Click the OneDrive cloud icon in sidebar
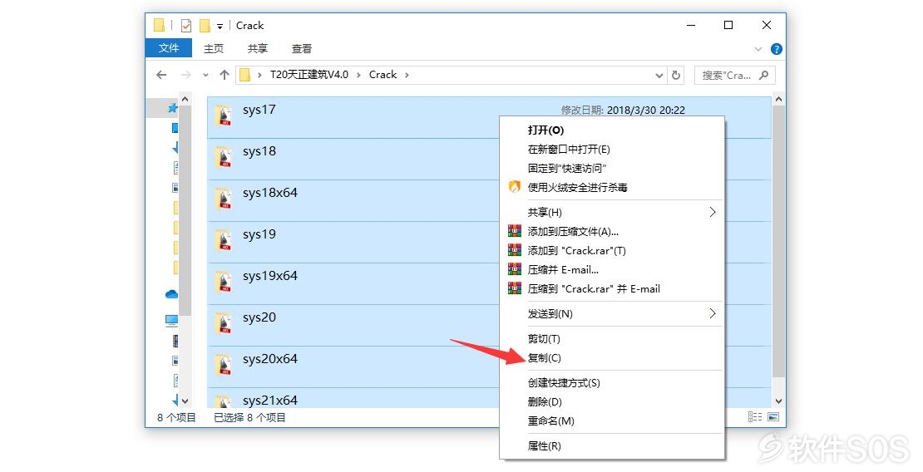 coord(171,293)
